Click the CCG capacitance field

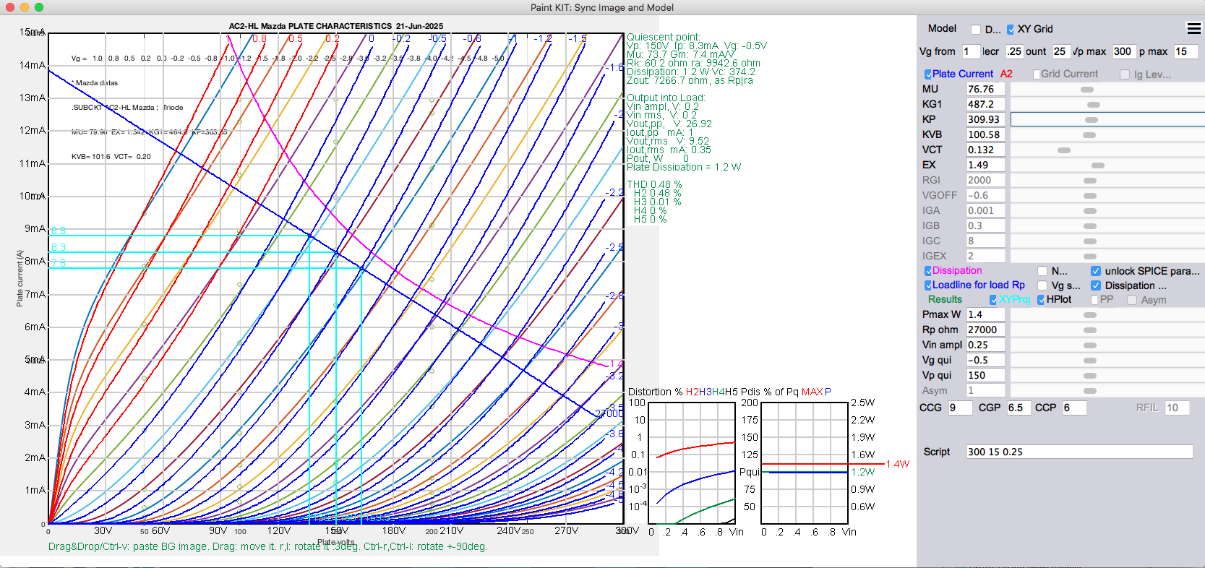pyautogui.click(x=959, y=408)
